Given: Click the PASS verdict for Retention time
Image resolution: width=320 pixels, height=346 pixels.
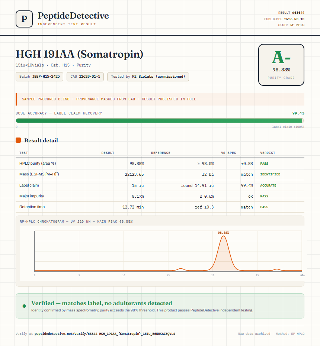Looking at the screenshot, I should coord(264,207).
